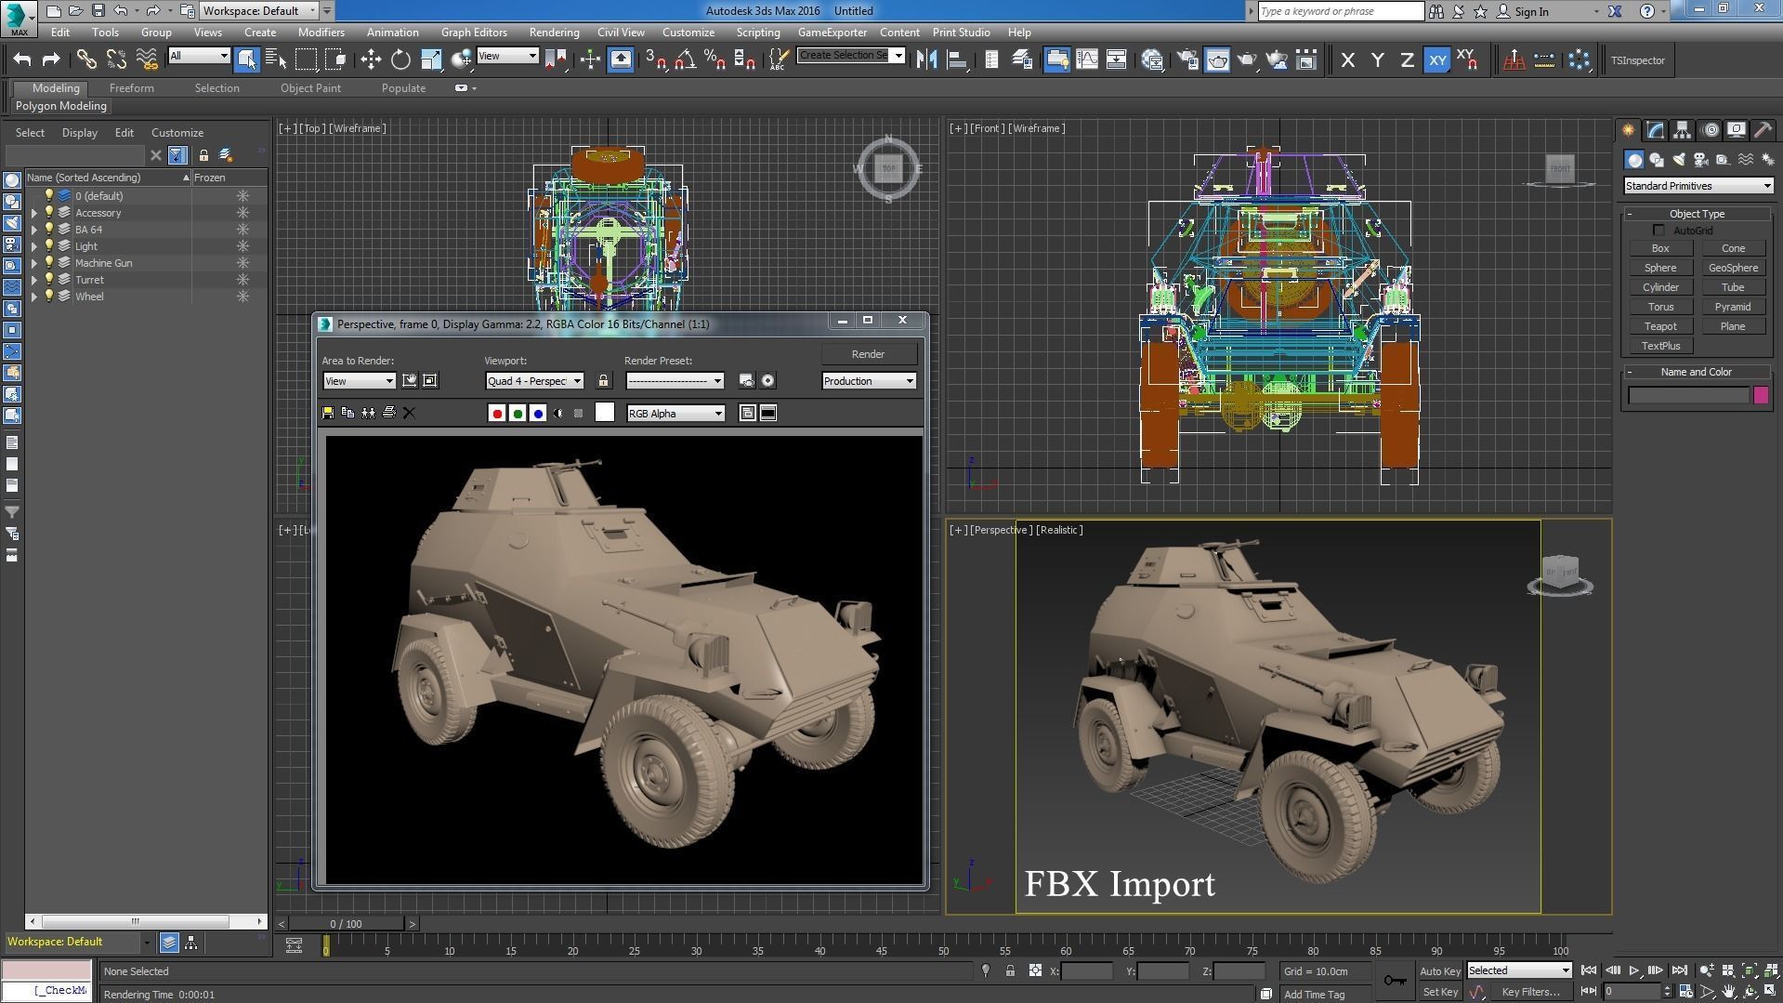
Task: Click the Render button
Action: pyautogui.click(x=868, y=354)
